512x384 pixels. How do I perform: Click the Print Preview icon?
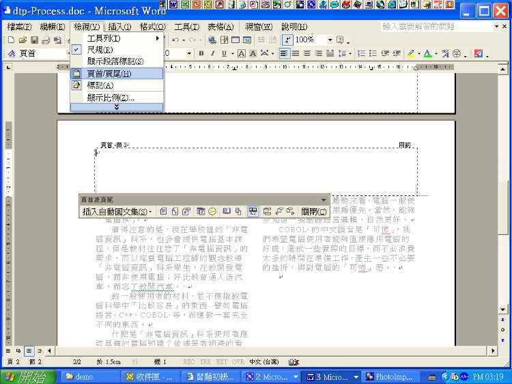(57, 40)
